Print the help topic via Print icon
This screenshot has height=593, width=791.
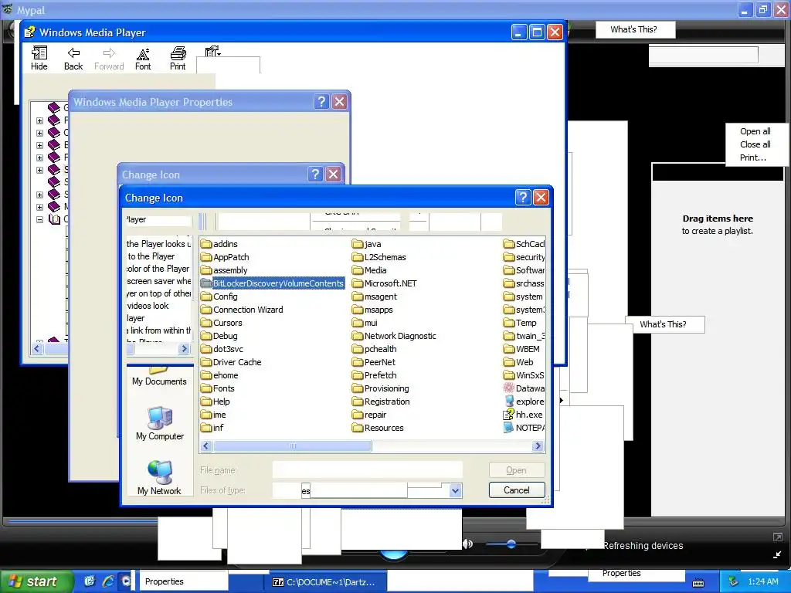click(x=178, y=58)
